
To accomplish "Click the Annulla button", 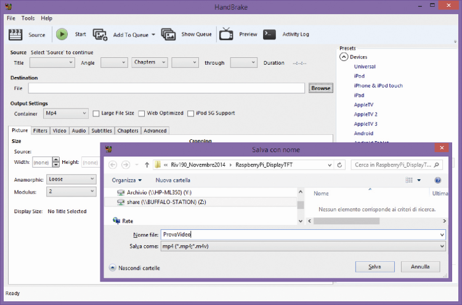I will coord(420,267).
